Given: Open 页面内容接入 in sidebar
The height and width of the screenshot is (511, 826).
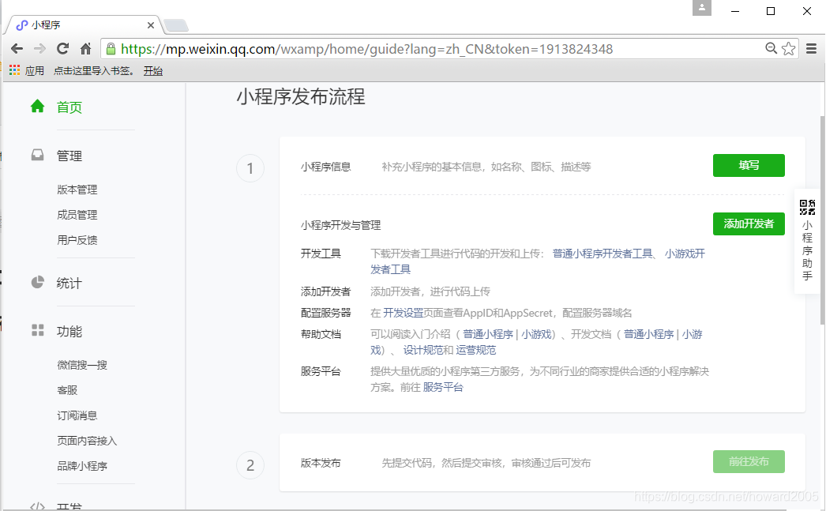Looking at the screenshot, I should point(87,441).
